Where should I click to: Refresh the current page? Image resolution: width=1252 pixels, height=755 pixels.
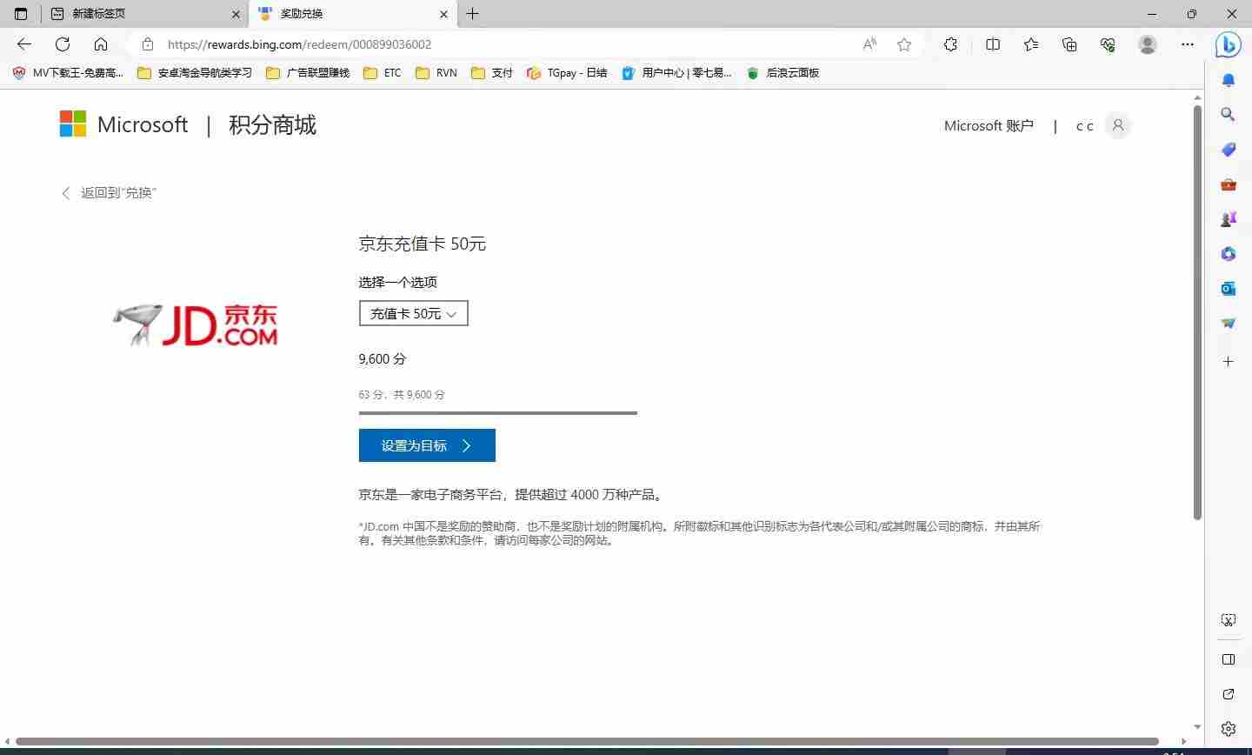coord(63,44)
